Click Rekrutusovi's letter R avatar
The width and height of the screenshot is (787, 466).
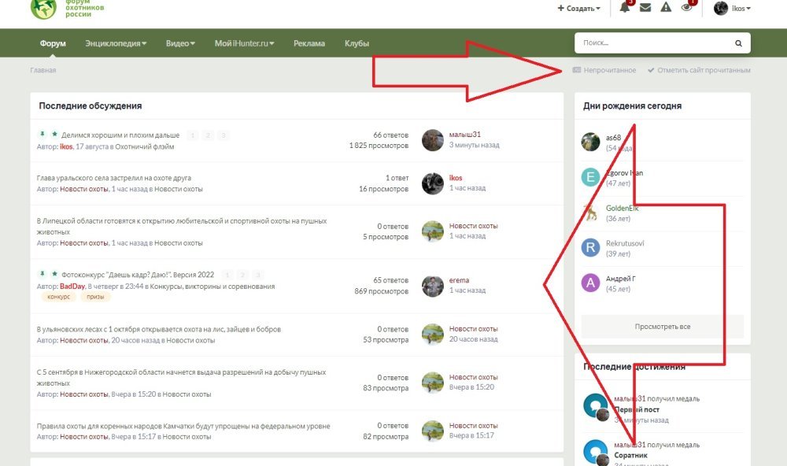pyautogui.click(x=590, y=248)
